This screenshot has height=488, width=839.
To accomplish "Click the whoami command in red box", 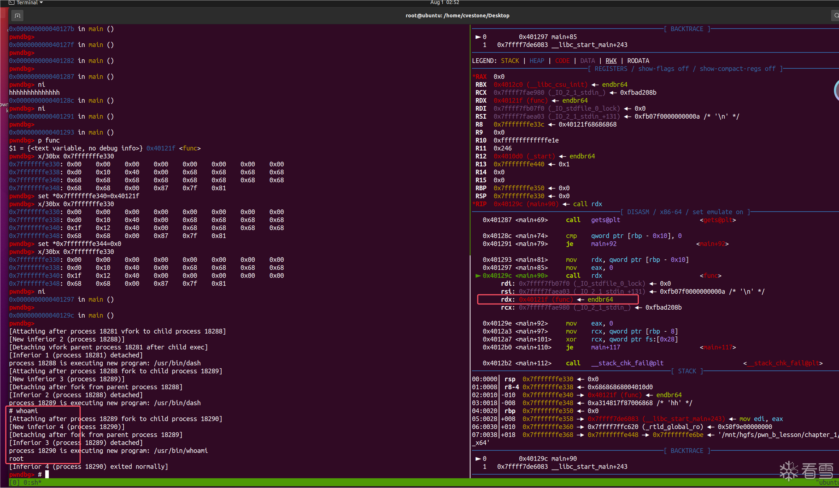I will [27, 411].
